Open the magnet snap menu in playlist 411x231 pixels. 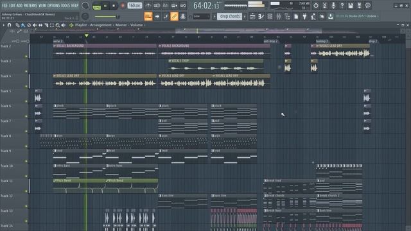(x=9, y=25)
